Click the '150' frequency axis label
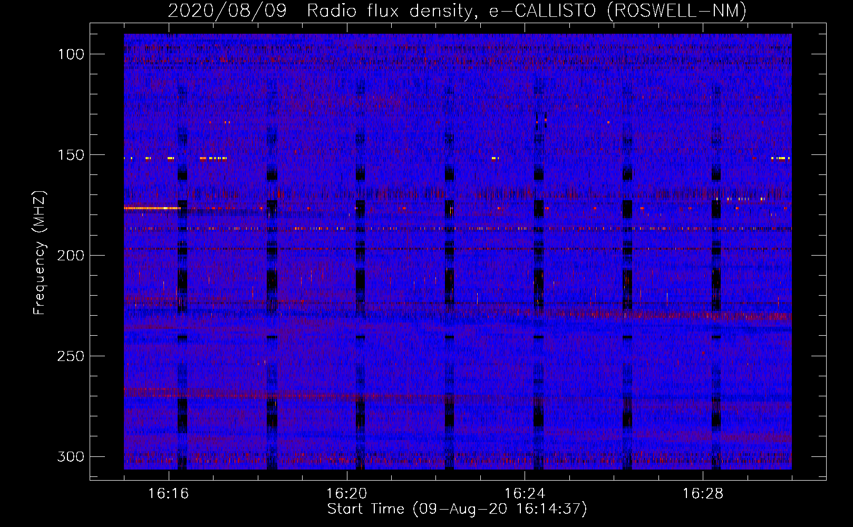This screenshot has width=853, height=527. (70, 155)
